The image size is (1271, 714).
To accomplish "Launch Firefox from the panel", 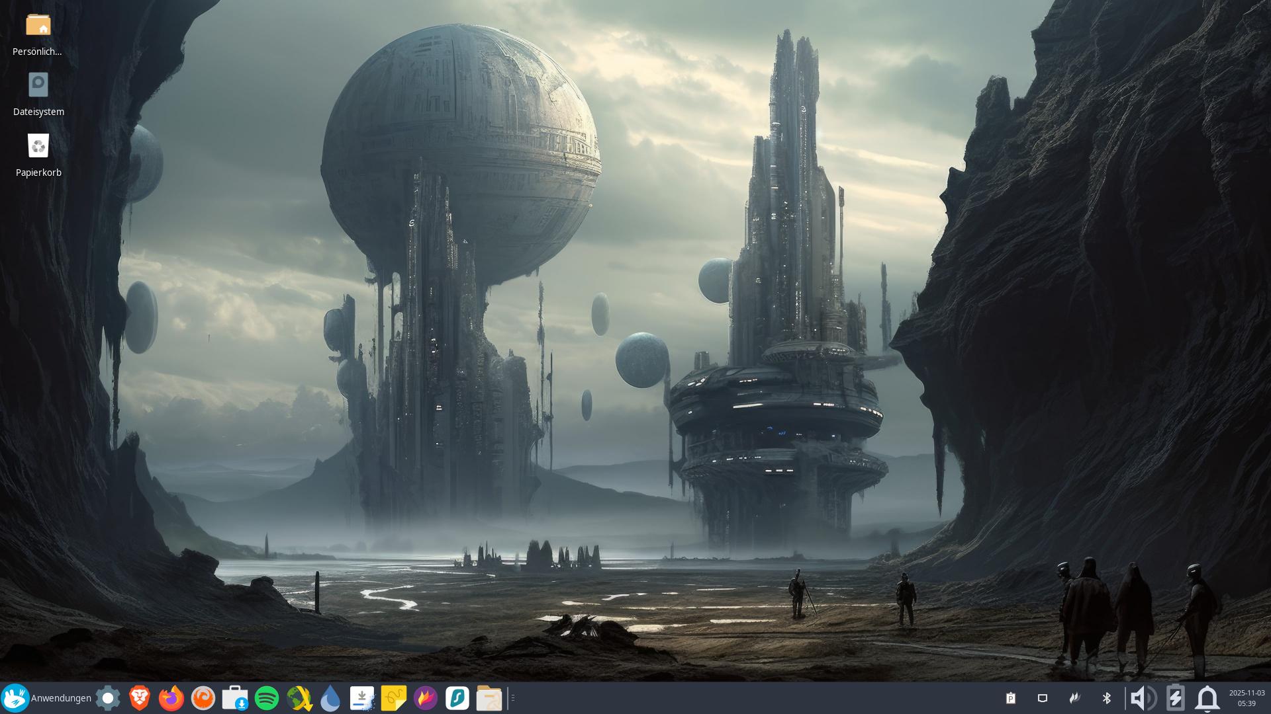I will click(171, 698).
